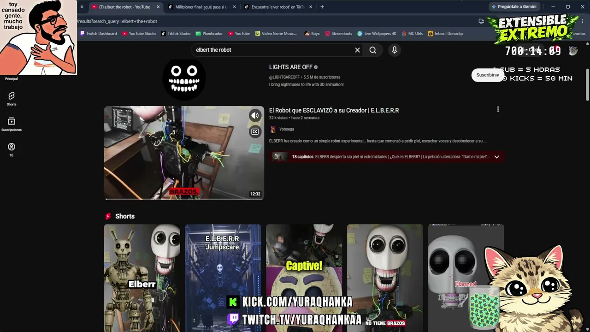
Task: Click the Pregúntale a Gemini button
Action: coord(514,7)
